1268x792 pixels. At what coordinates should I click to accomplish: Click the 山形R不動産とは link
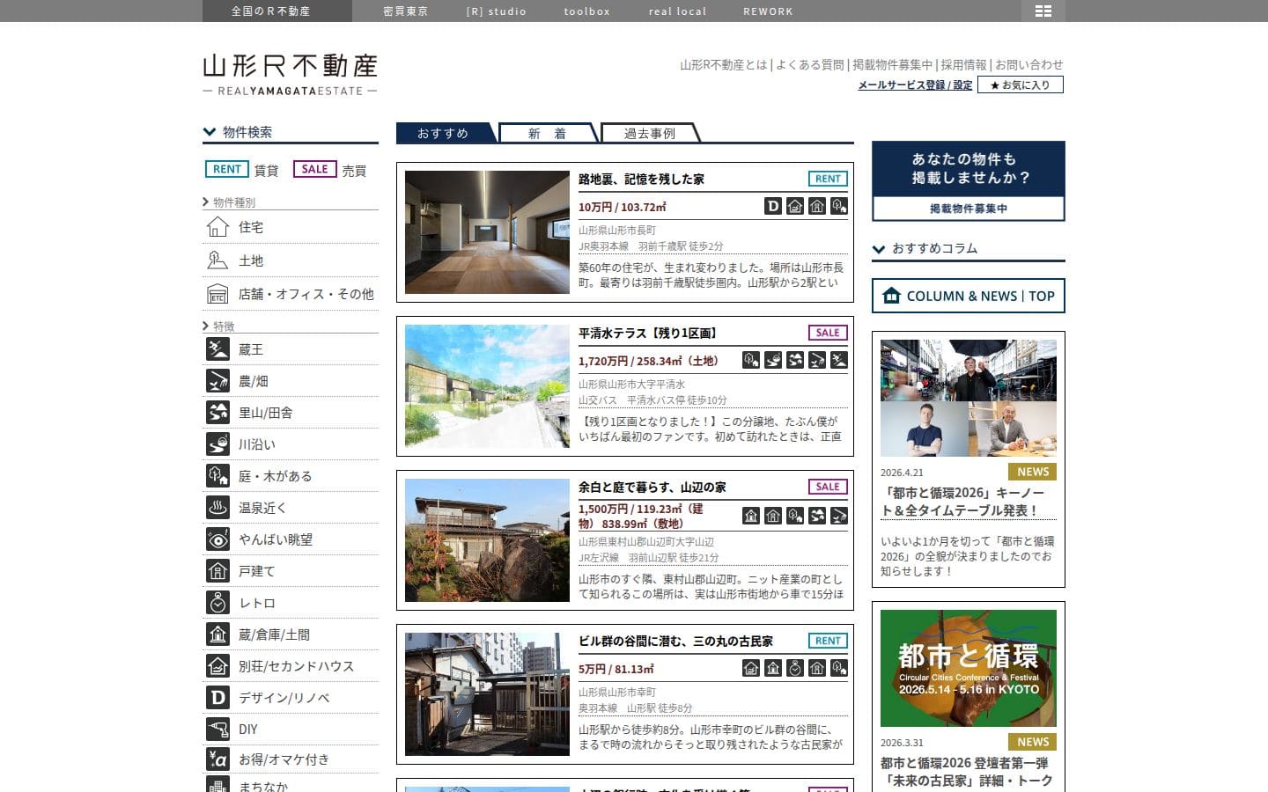[x=724, y=64]
